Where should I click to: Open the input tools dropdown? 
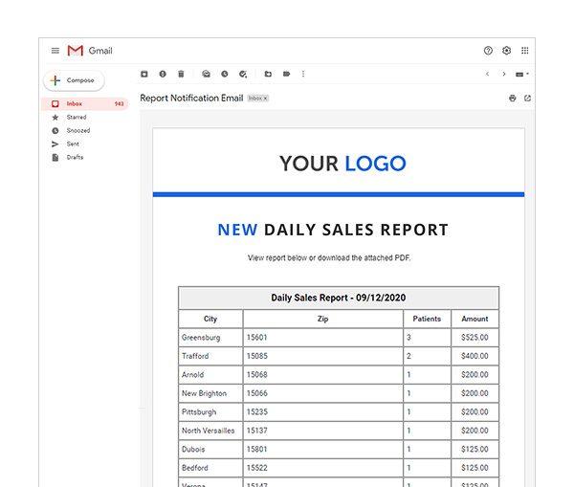(x=522, y=74)
